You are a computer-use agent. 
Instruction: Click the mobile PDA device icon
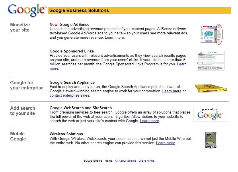pos(210,140)
